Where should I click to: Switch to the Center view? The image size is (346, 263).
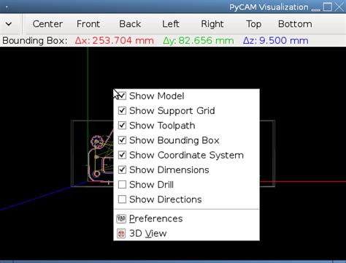coord(47,24)
